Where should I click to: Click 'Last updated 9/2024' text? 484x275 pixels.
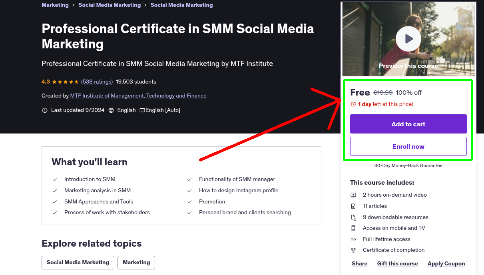click(x=78, y=110)
